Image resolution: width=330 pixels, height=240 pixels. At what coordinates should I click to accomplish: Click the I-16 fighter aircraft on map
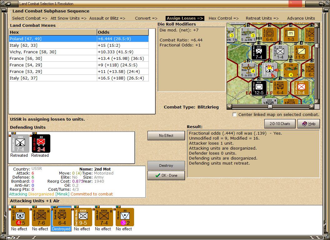click(291, 70)
